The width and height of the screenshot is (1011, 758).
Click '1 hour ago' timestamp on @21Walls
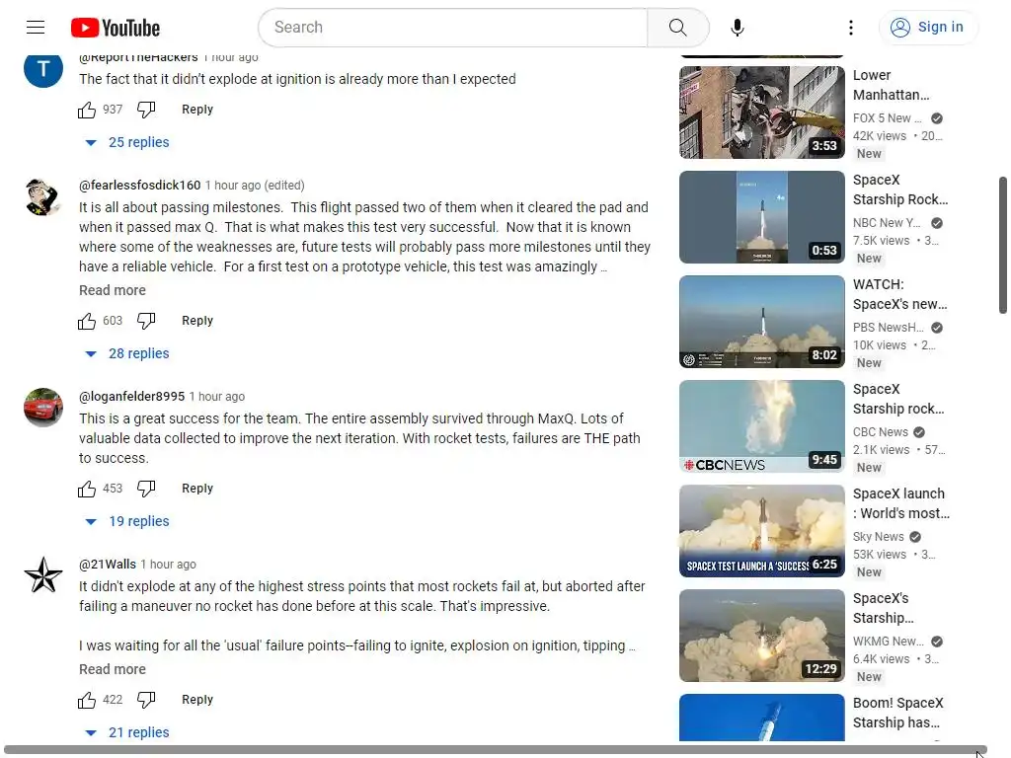(168, 565)
